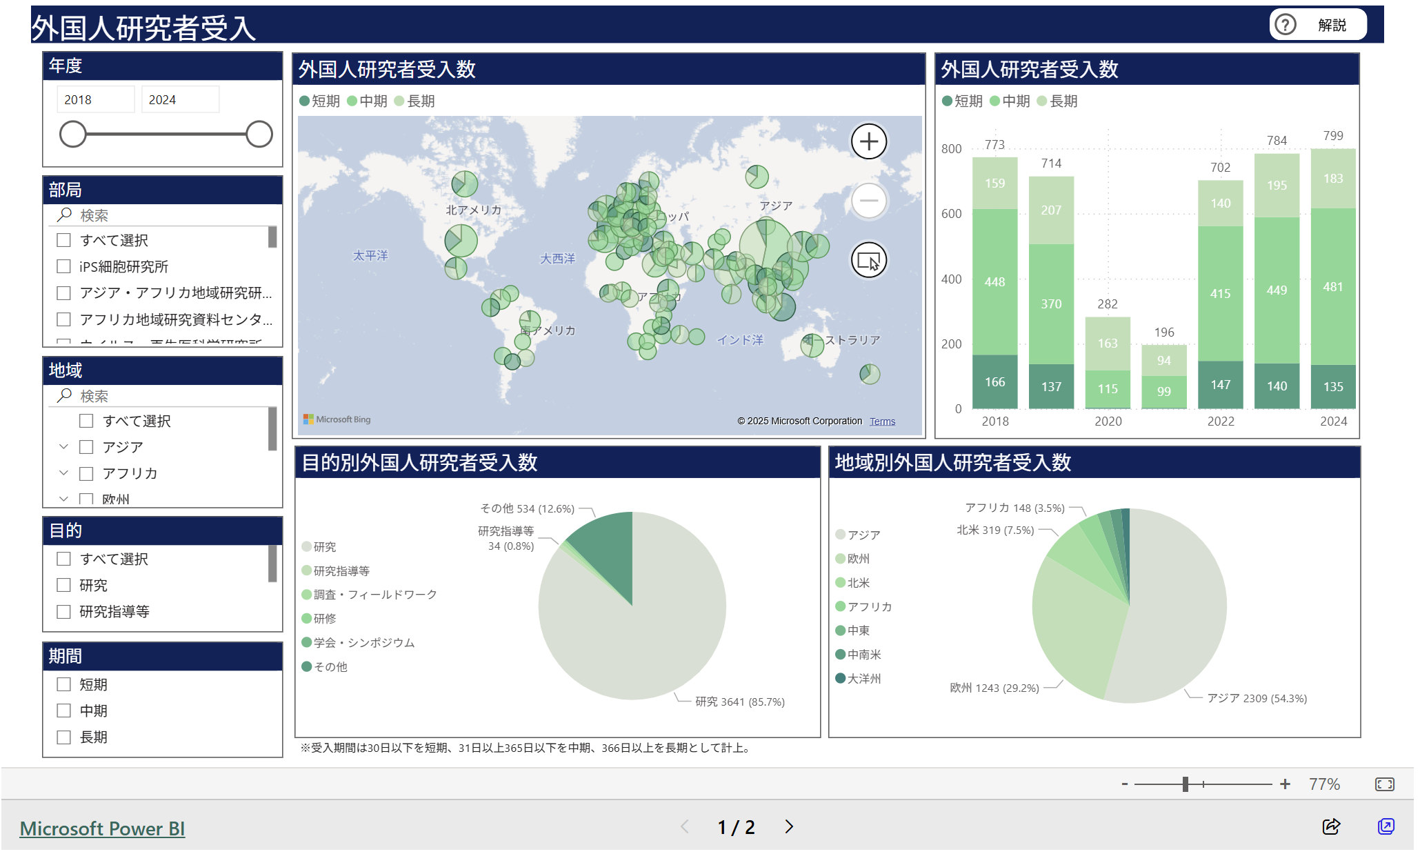
Task: Open the 解説 help button
Action: pyautogui.click(x=1317, y=25)
